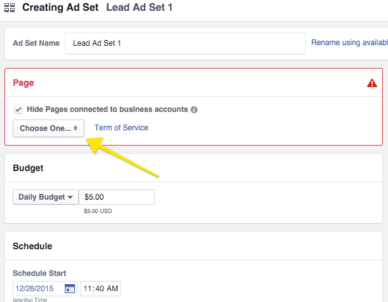Viewport: 388px width, 302px height.
Task: Click the Page section heading
Action: [x=23, y=83]
